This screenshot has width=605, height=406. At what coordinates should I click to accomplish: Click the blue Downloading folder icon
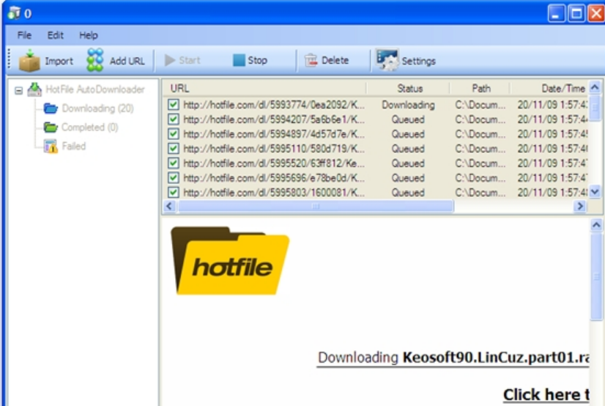[51, 108]
